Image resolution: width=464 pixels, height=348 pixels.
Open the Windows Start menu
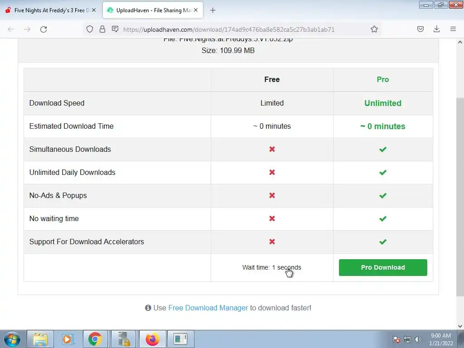12,339
